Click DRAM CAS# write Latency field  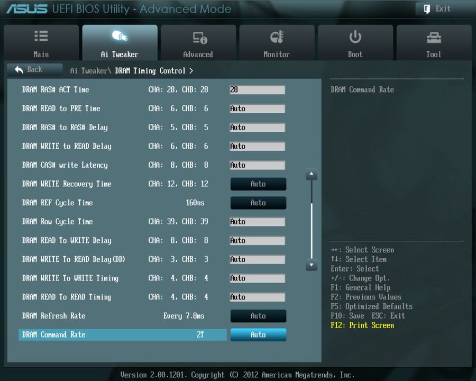[258, 165]
